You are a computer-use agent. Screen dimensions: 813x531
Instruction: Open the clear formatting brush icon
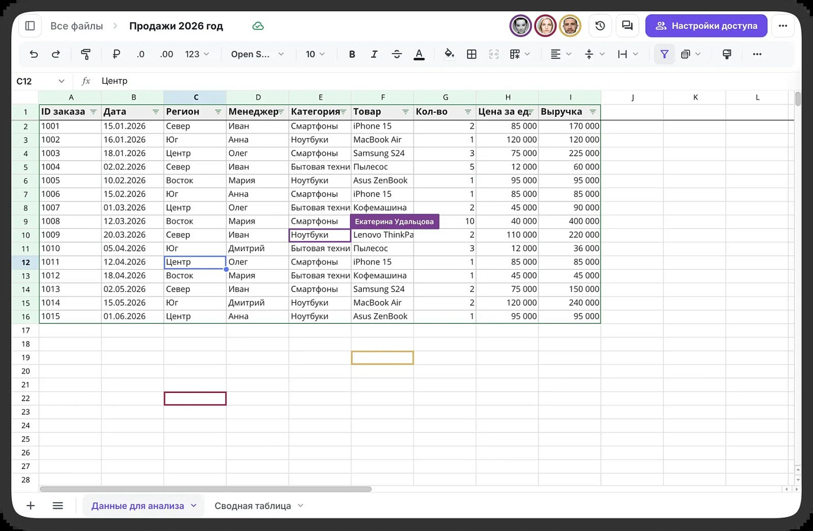(727, 54)
